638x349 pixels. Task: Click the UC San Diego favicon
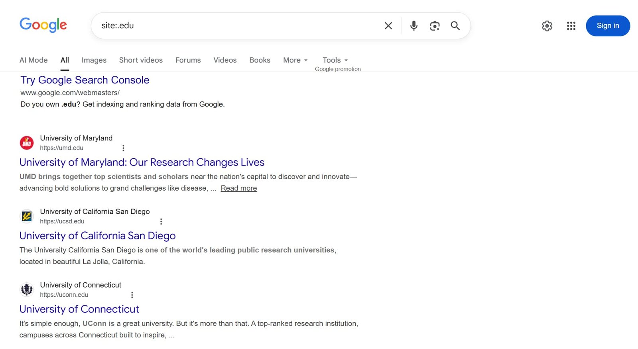point(27,216)
